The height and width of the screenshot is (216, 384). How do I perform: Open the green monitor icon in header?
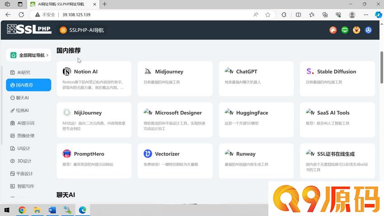pos(345,30)
